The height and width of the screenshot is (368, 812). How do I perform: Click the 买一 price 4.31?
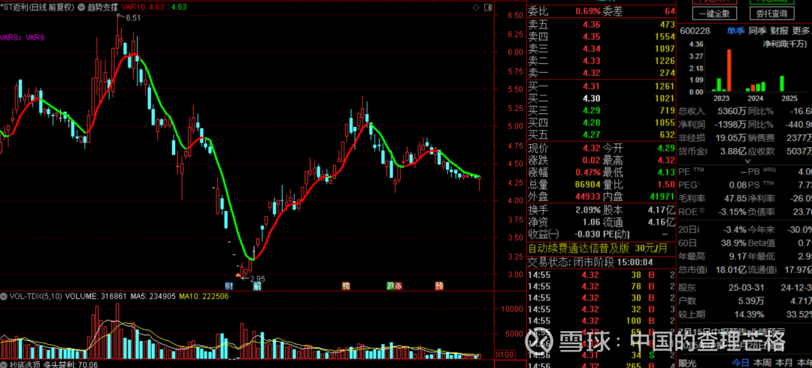point(592,86)
